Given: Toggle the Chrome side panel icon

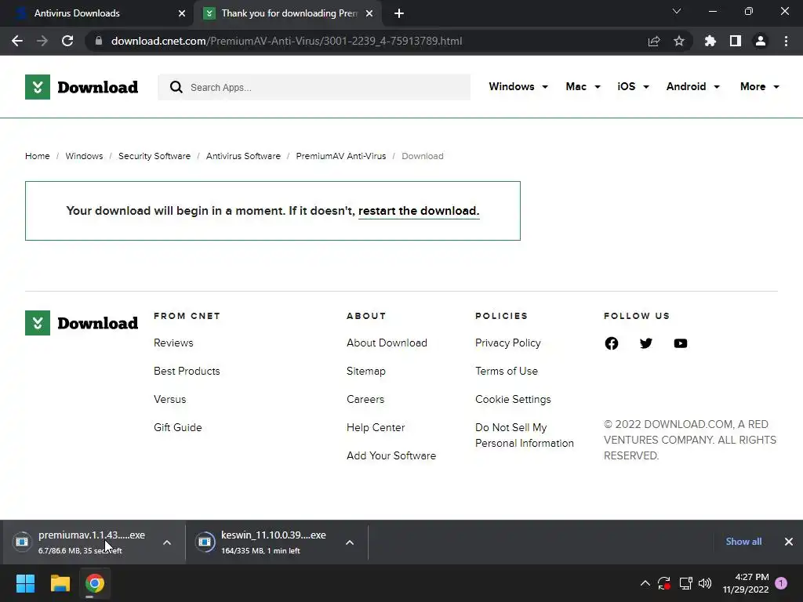Looking at the screenshot, I should (736, 41).
